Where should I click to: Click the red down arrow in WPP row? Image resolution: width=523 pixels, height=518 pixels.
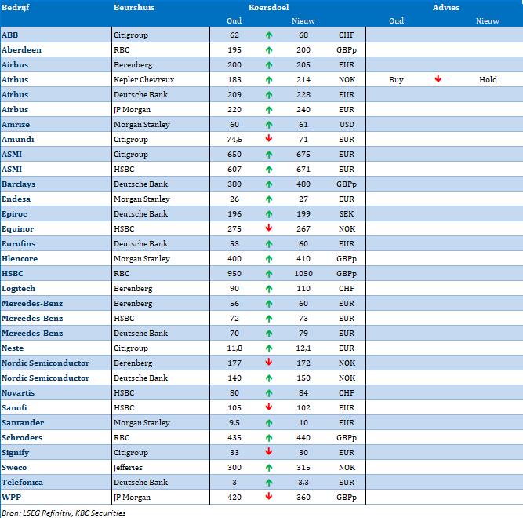tap(269, 497)
